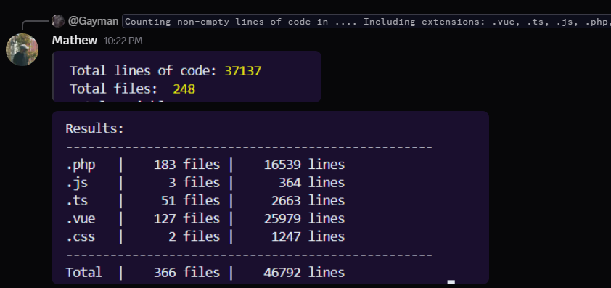The width and height of the screenshot is (611, 288).
Task: Select the .php extension cell
Action: point(81,165)
